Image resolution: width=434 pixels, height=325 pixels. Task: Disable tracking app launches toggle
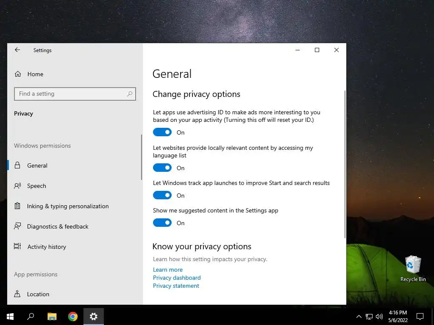[162, 196]
